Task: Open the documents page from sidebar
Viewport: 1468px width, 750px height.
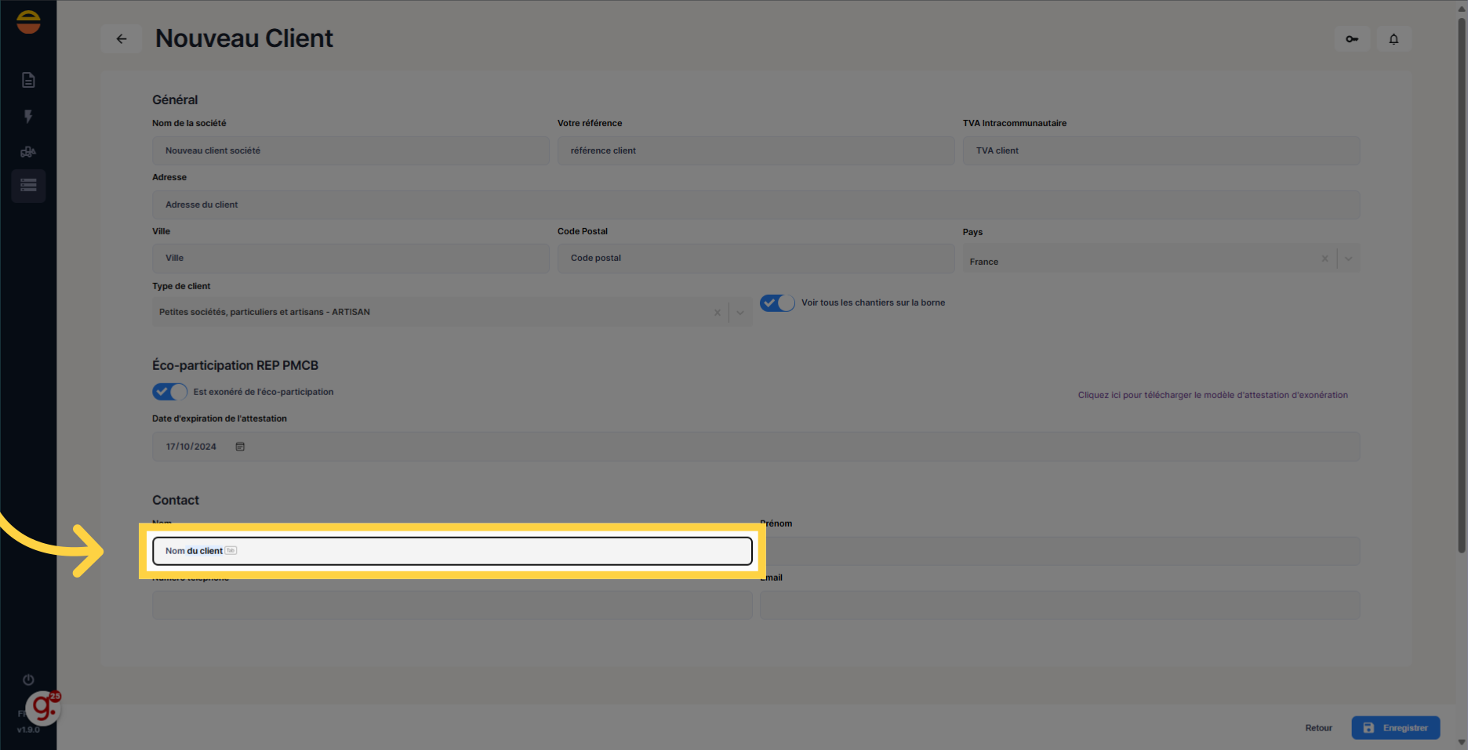Action: (x=28, y=79)
